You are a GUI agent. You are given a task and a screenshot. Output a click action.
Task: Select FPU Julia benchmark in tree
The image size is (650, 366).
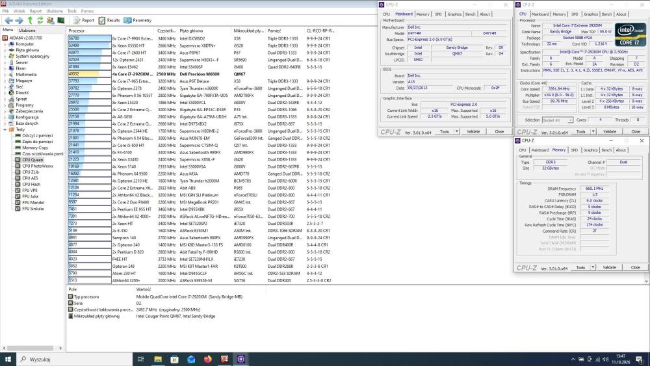(x=30, y=196)
